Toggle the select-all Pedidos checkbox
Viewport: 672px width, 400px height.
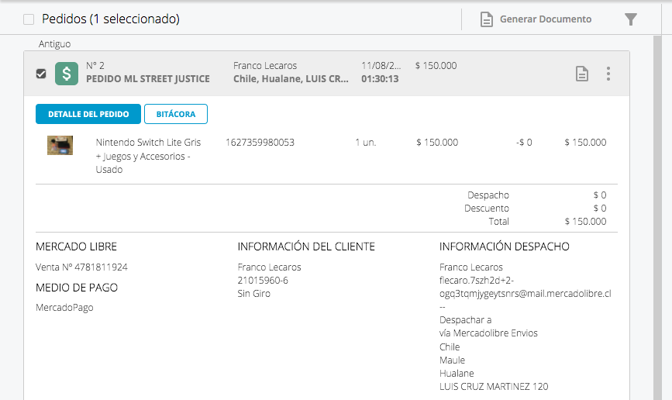pyautogui.click(x=29, y=19)
